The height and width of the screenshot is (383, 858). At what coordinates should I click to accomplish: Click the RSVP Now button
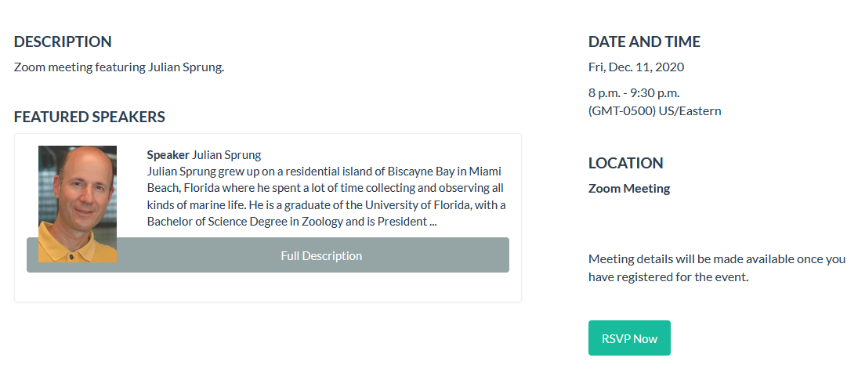click(629, 338)
